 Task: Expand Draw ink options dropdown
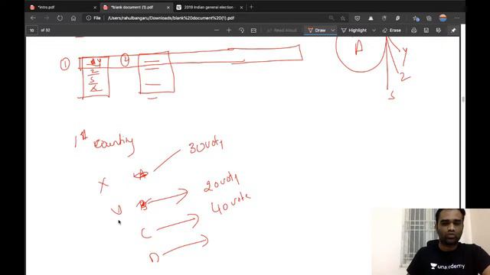tap(333, 31)
